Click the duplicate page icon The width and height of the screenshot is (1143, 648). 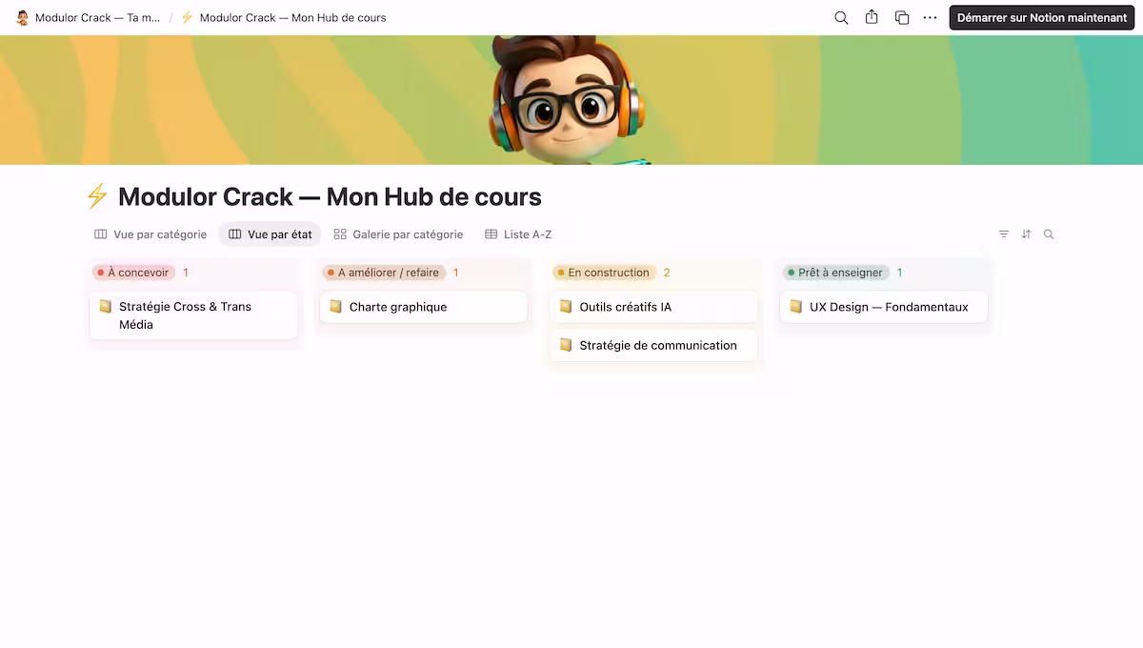click(x=901, y=17)
